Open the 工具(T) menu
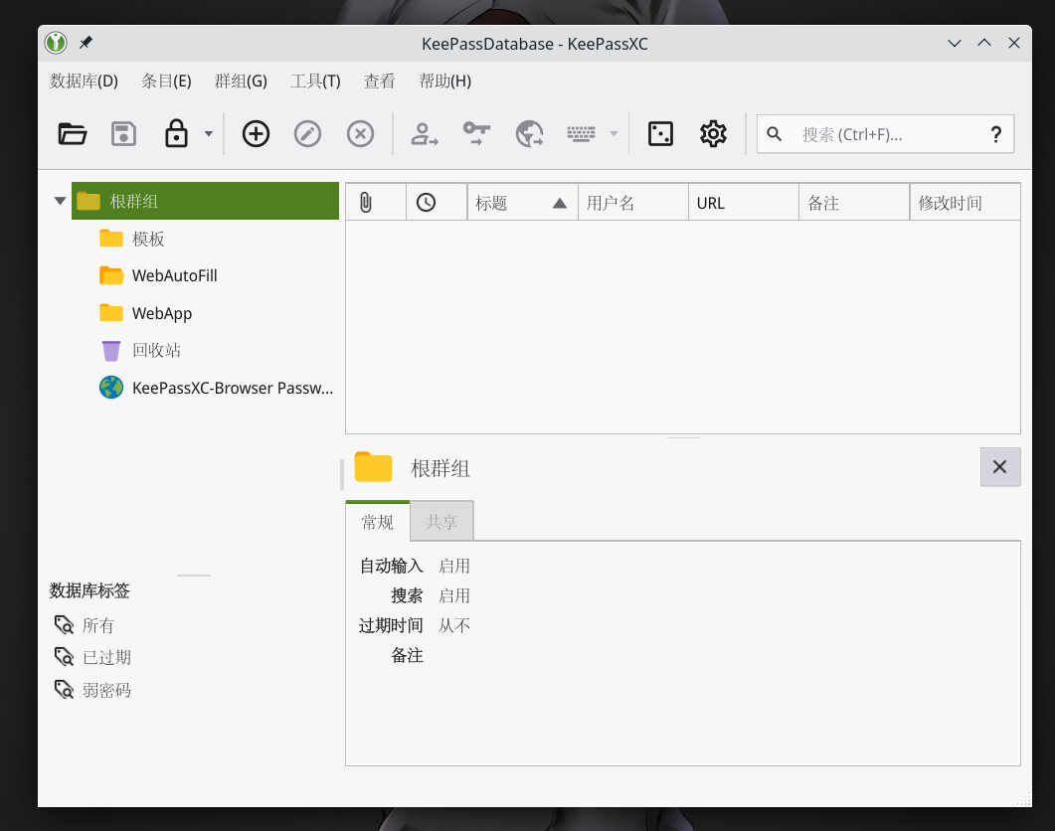 click(x=315, y=82)
